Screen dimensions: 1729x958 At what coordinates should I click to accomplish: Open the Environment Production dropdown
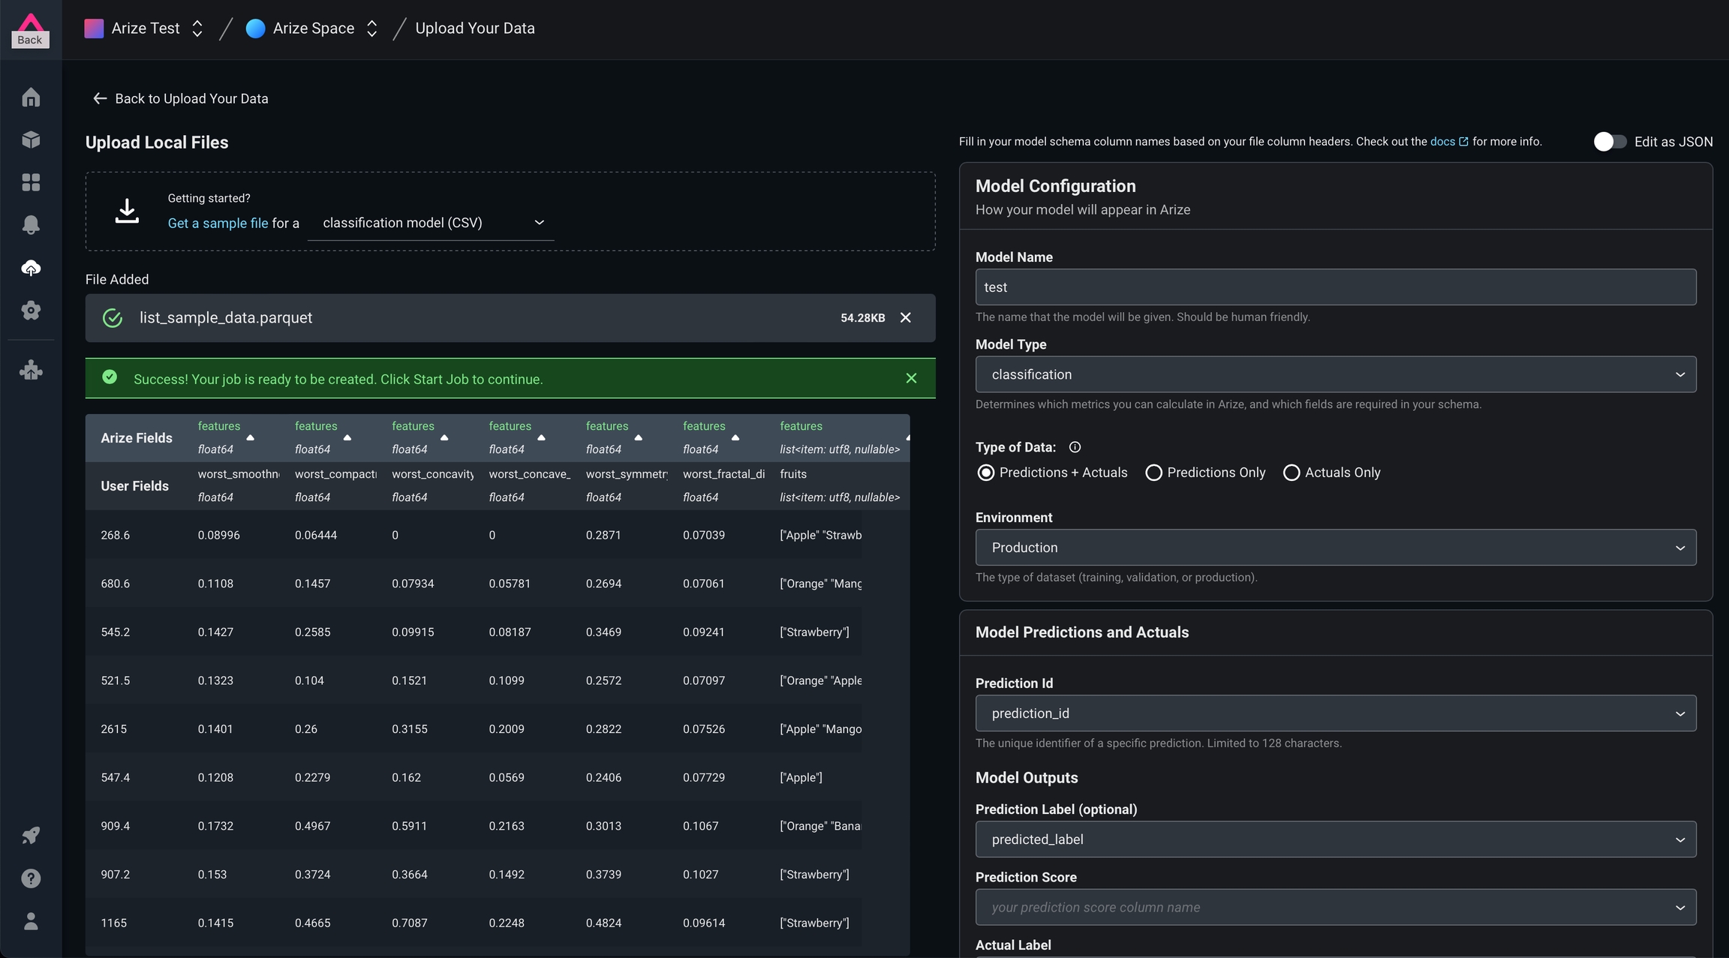tap(1335, 548)
